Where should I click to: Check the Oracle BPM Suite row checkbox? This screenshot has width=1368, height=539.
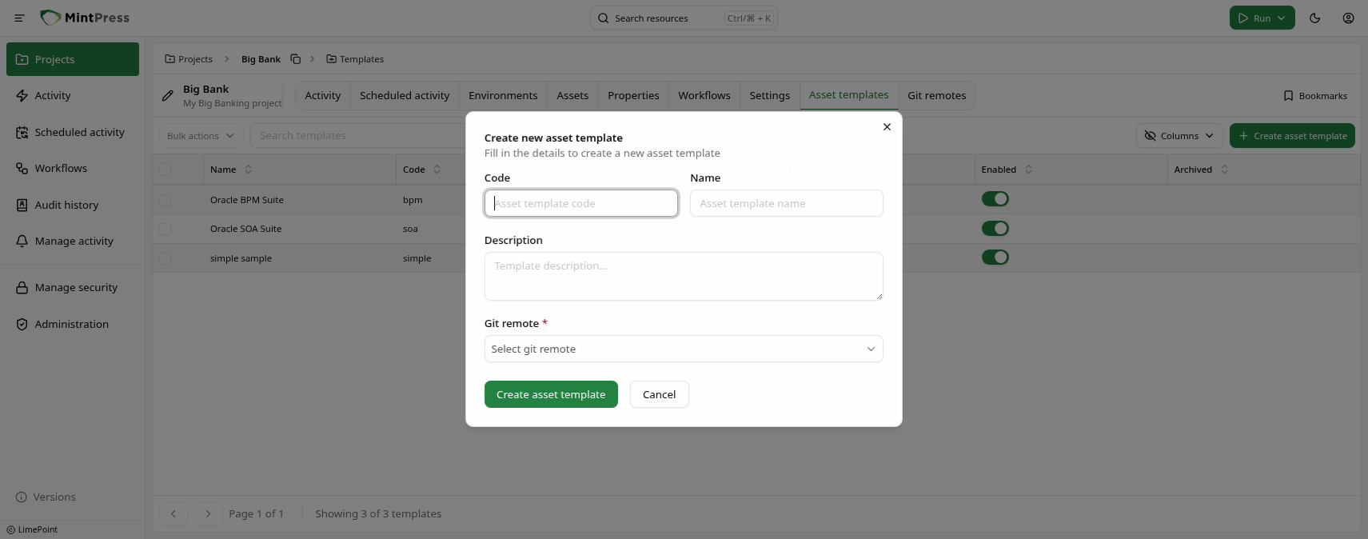click(165, 200)
